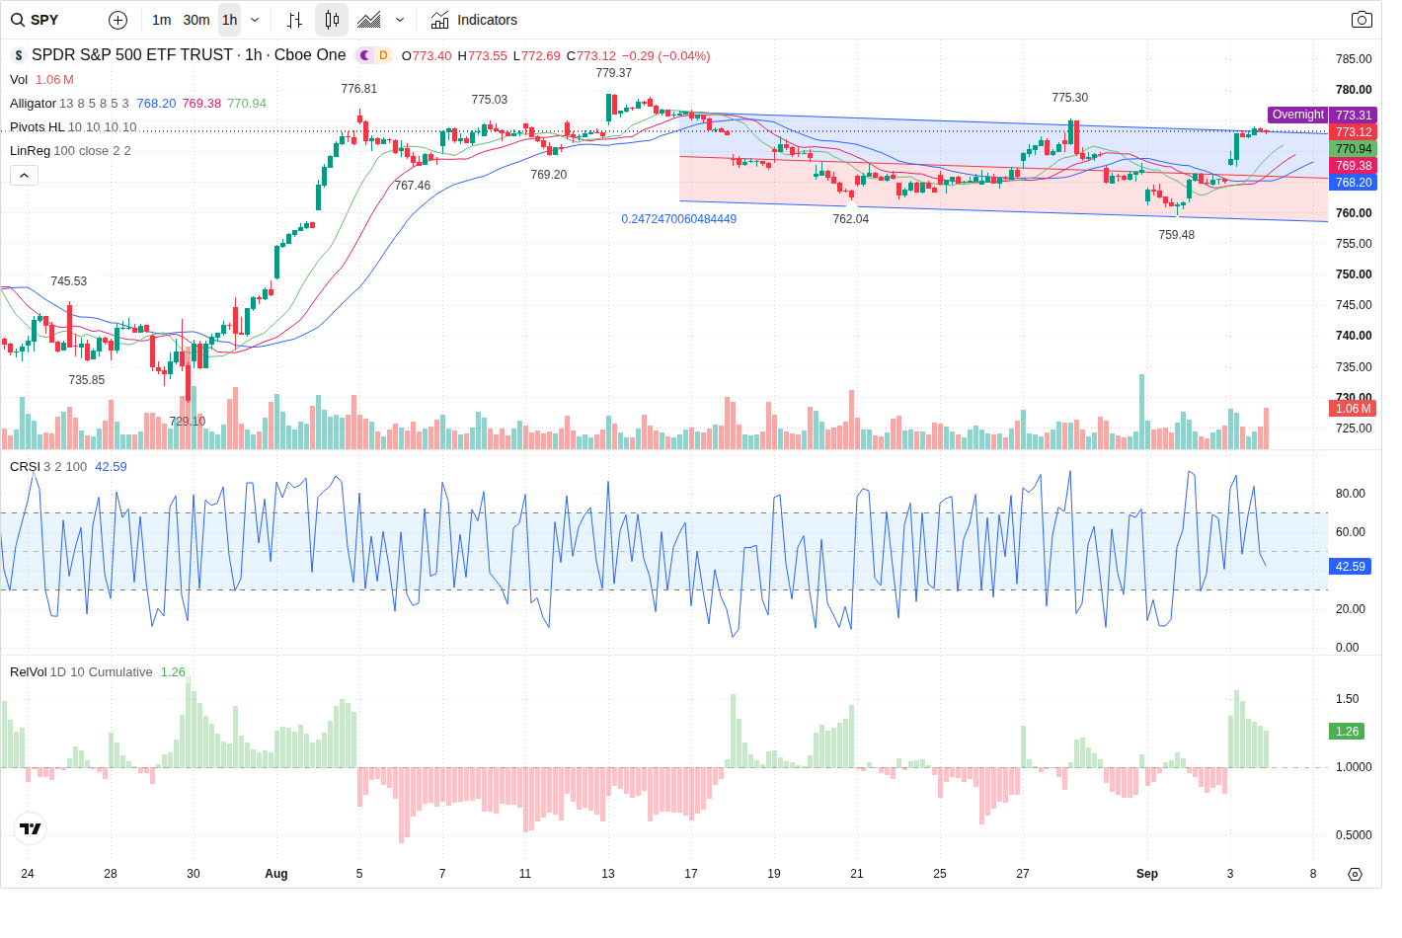Click the TradingView logo
The image size is (1402, 938).
[31, 828]
